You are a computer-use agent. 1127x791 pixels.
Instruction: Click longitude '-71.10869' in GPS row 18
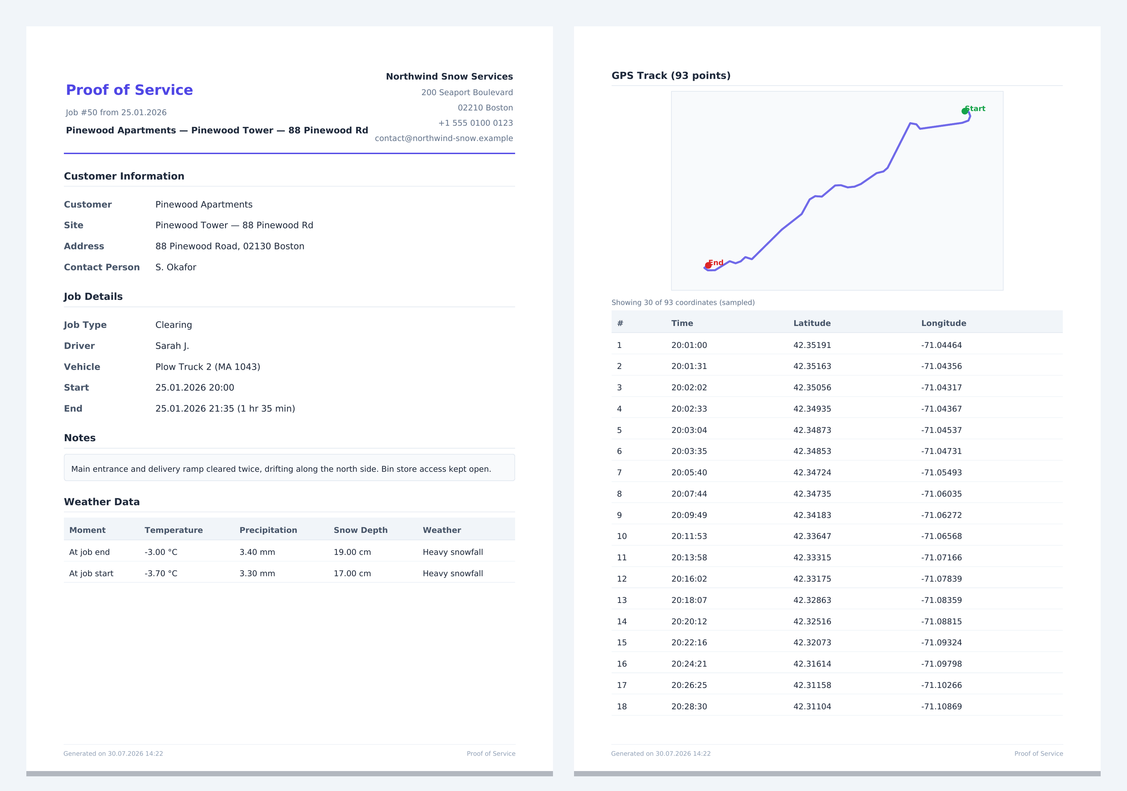(942, 707)
